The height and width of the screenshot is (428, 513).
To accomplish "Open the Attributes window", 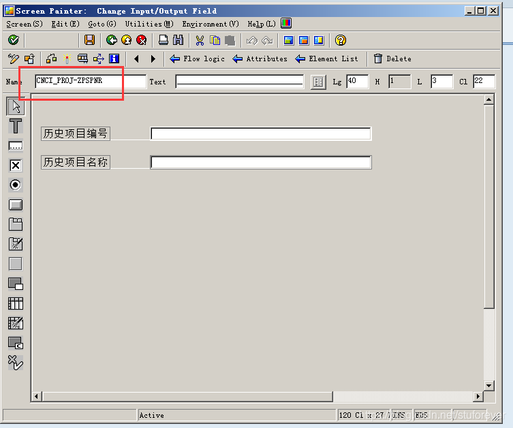I will (x=260, y=59).
